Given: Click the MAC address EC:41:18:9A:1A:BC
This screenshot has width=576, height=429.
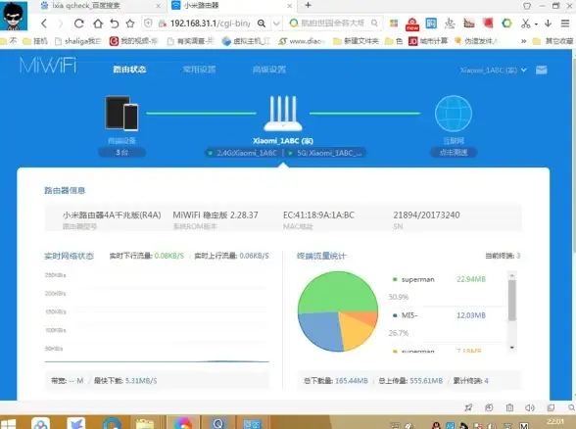Looking at the screenshot, I should click(x=318, y=214).
